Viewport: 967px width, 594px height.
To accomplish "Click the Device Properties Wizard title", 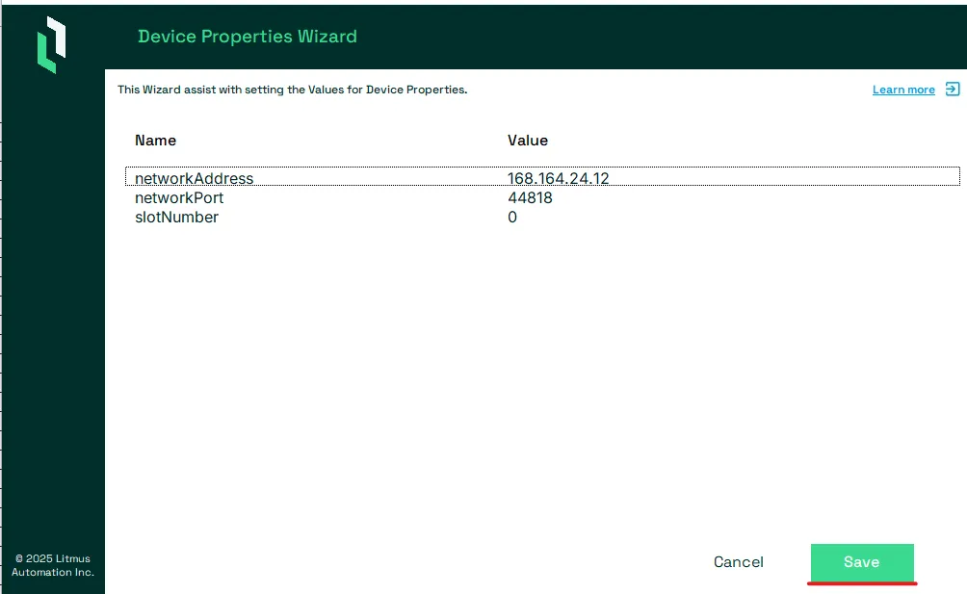I will [248, 37].
